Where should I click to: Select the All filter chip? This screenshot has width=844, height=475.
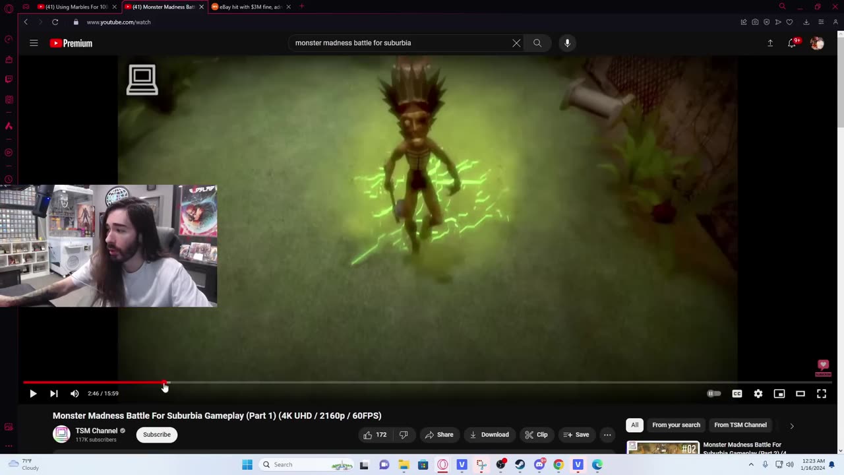coord(634,425)
